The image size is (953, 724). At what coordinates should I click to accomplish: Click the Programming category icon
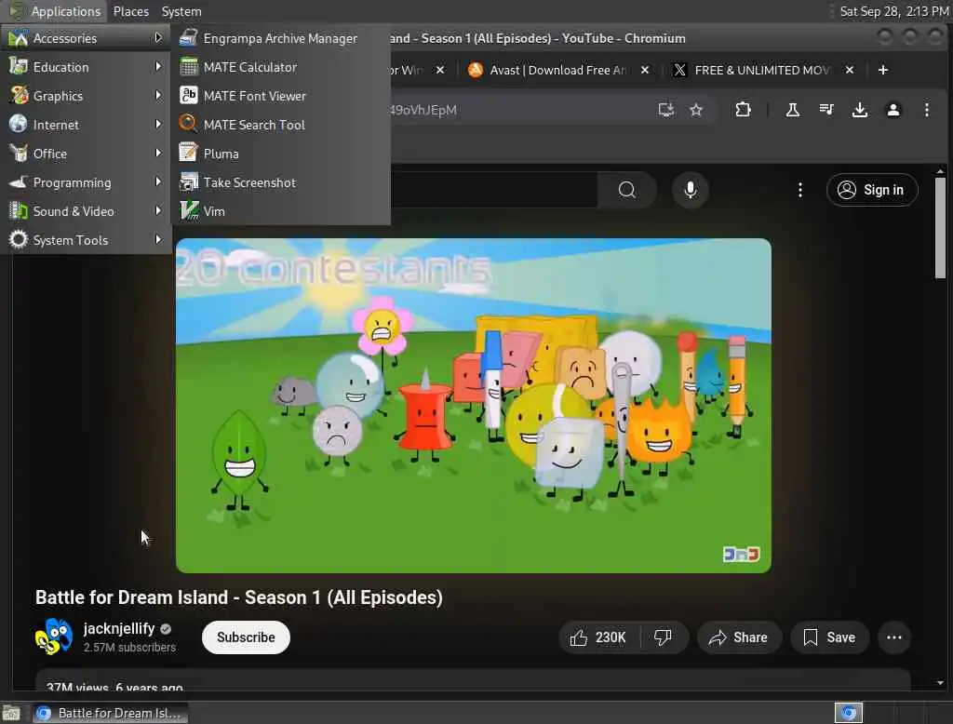(x=19, y=181)
